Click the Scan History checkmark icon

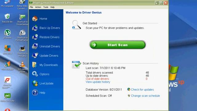(x=76, y=65)
